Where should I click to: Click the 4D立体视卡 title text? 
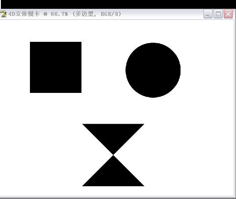[x=24, y=14]
